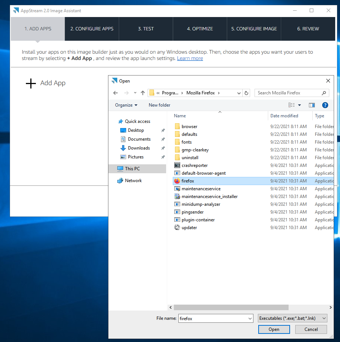Open the Executables file type filter
This screenshot has height=342, width=340.
point(293,318)
